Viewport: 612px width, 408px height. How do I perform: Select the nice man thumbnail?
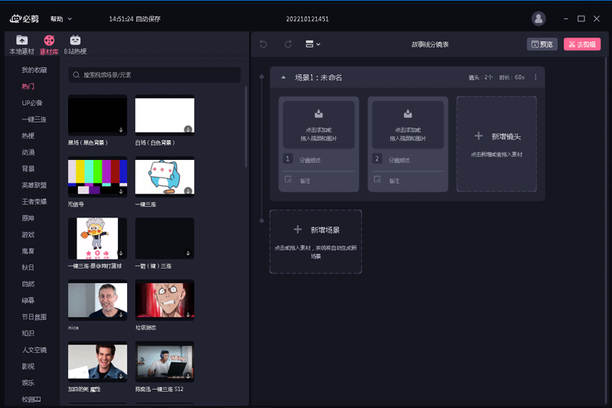point(98,300)
